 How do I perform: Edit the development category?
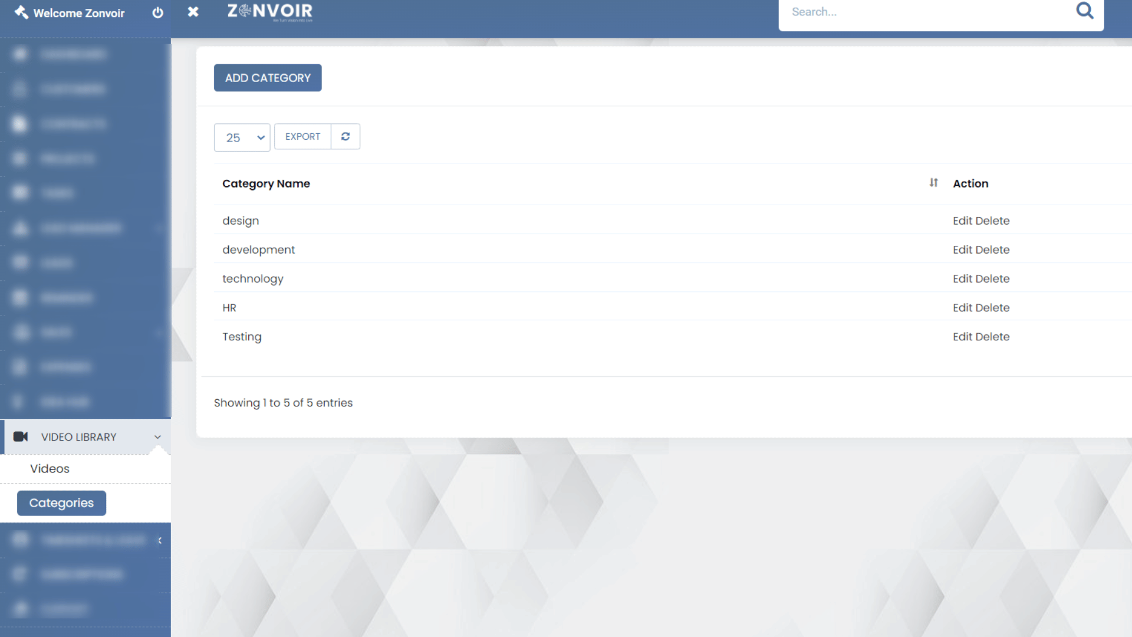click(x=962, y=249)
